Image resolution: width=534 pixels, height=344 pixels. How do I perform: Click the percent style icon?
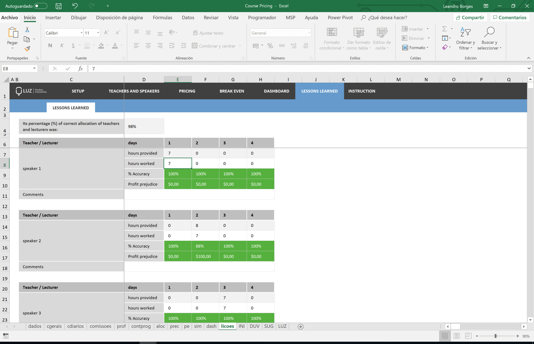click(x=270, y=46)
